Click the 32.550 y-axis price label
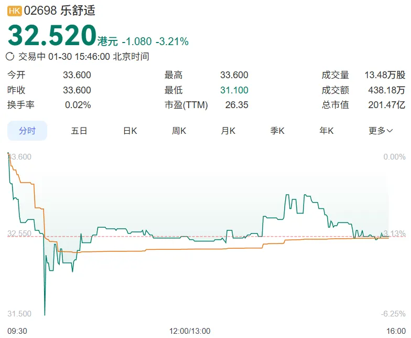This screenshot has width=411, height=338. click(19, 233)
